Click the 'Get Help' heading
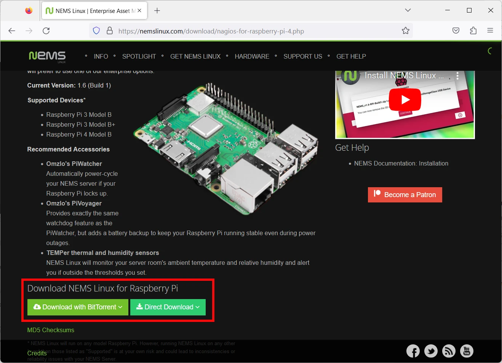This screenshot has width=502, height=363. tap(352, 148)
